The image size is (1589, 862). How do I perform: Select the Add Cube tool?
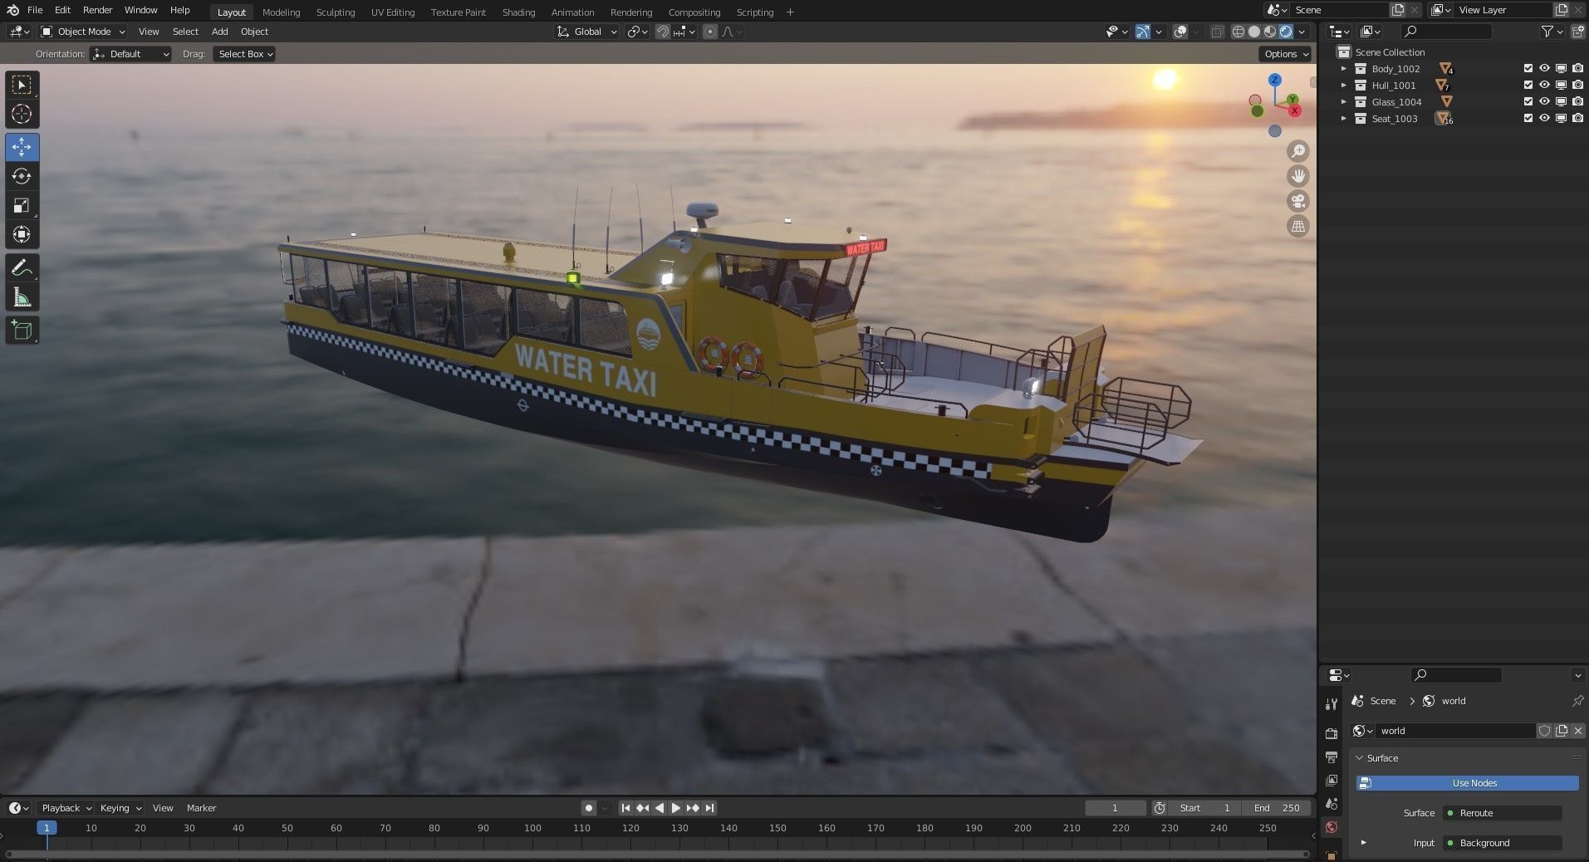click(22, 330)
